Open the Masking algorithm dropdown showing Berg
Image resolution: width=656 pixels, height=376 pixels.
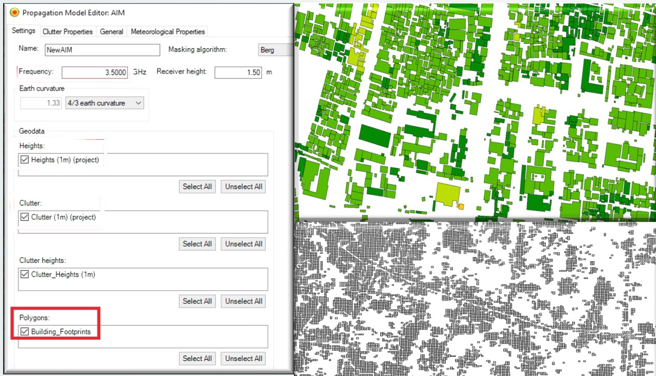coord(275,50)
